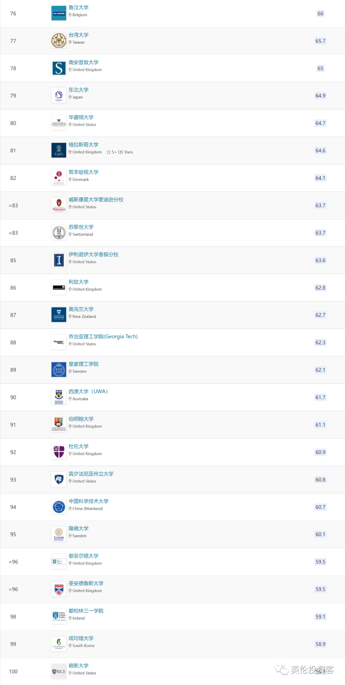The height and width of the screenshot is (685, 345).
Task: Click the 5+ QS Stars badge
Action: pos(120,152)
